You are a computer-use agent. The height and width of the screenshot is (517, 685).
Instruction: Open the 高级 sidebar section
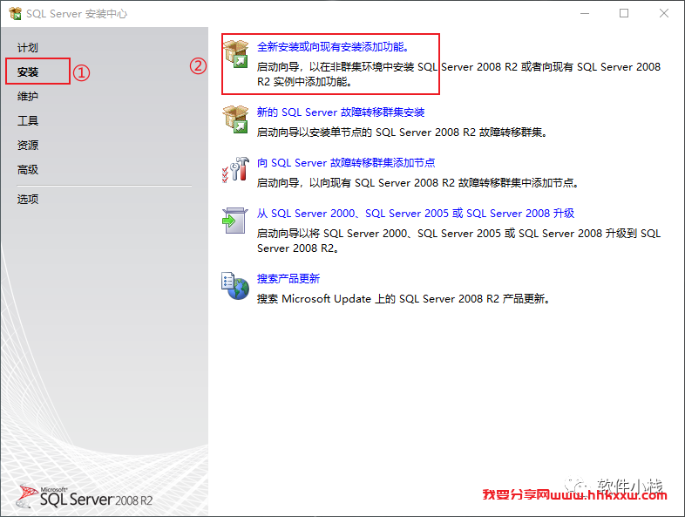pos(28,169)
